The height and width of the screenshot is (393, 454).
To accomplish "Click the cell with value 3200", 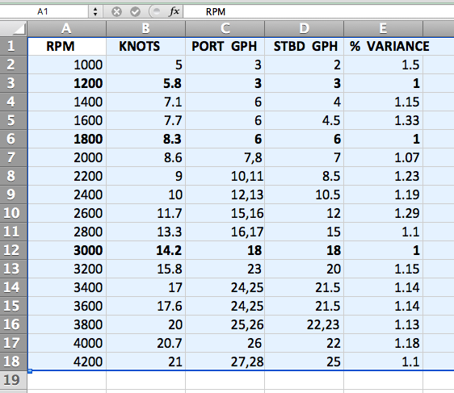I will point(67,269).
